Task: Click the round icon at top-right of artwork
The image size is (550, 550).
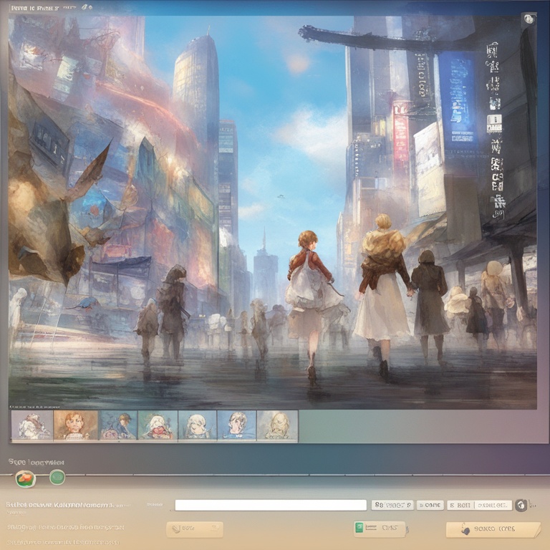Action: (529, 19)
